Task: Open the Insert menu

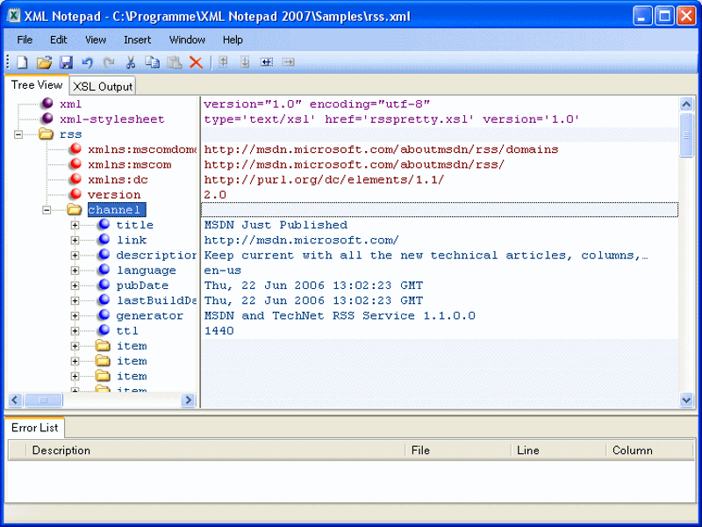Action: pos(137,40)
